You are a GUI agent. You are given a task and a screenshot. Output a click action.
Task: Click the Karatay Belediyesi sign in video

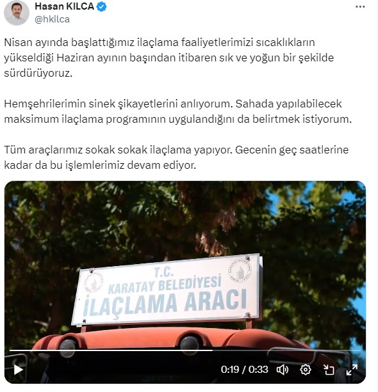167,290
